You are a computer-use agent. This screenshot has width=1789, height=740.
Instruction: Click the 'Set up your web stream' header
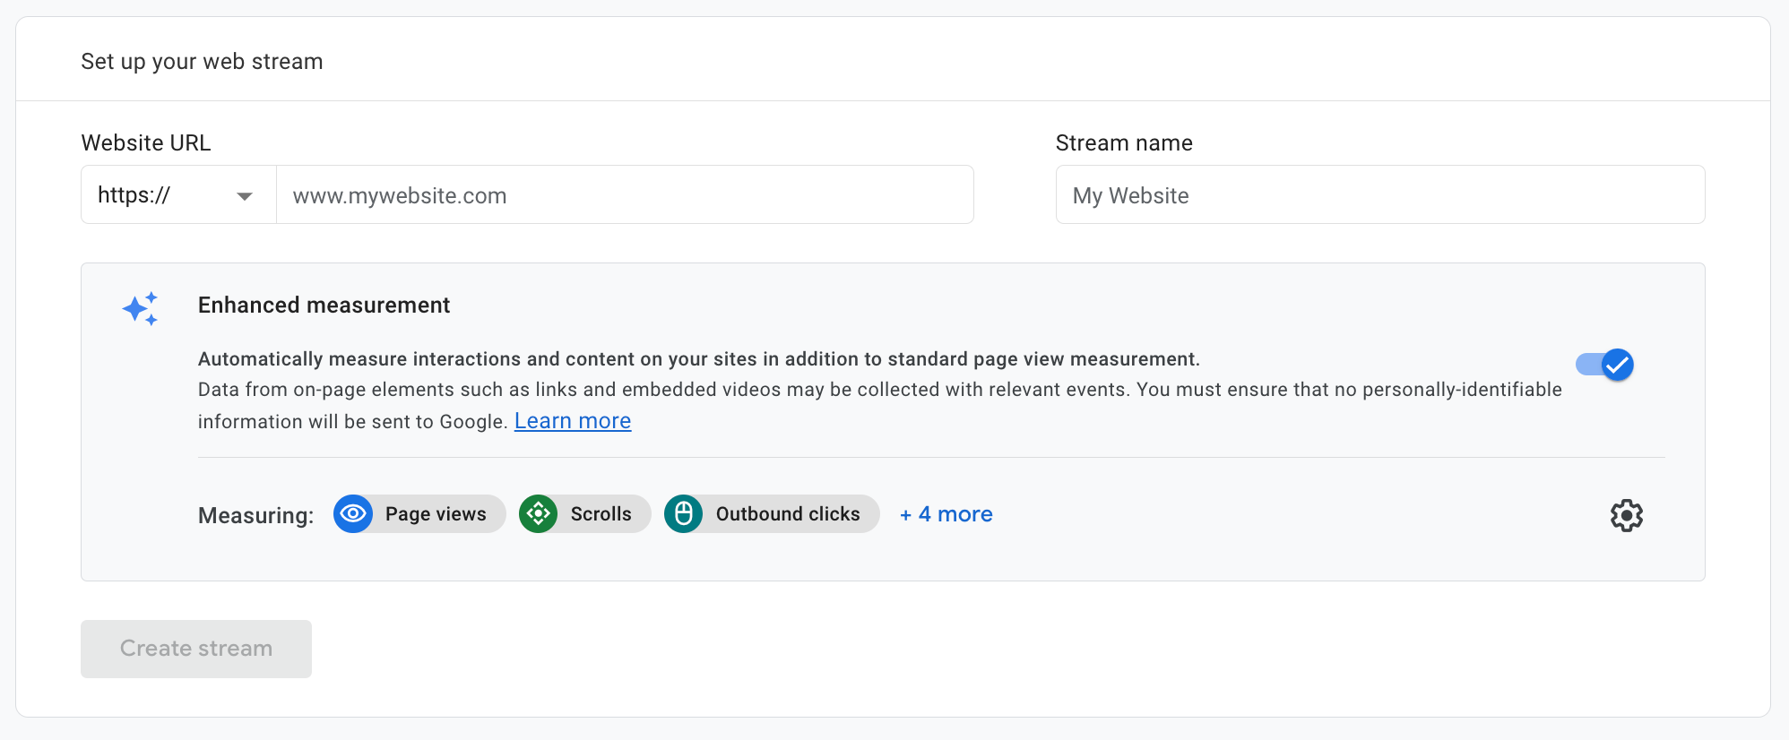coord(202,62)
